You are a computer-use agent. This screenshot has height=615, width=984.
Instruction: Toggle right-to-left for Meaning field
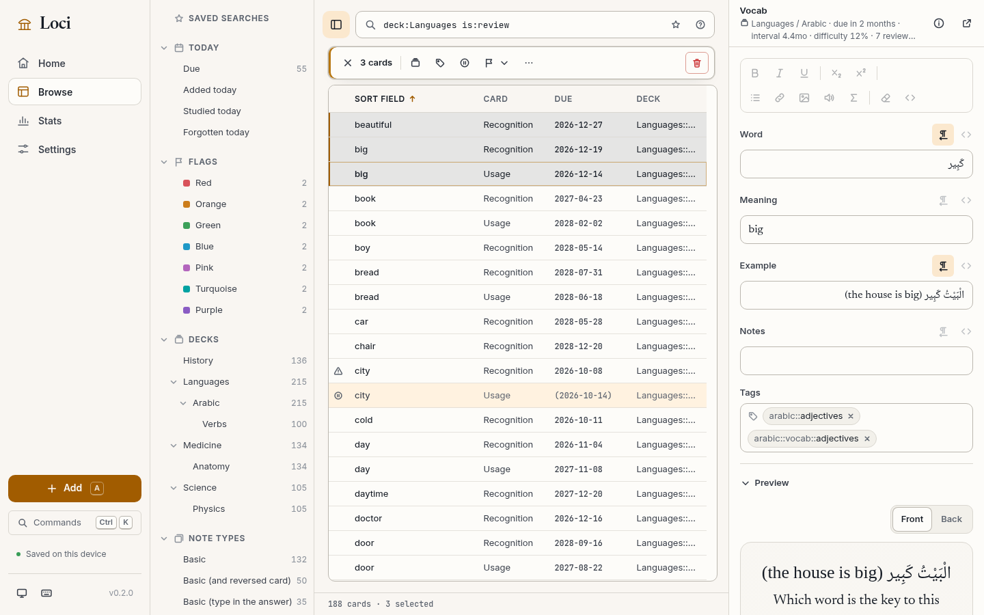tap(943, 200)
